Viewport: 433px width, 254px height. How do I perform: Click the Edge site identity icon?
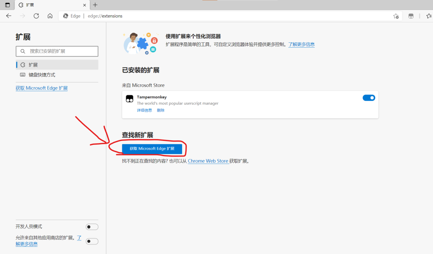pyautogui.click(x=66, y=16)
